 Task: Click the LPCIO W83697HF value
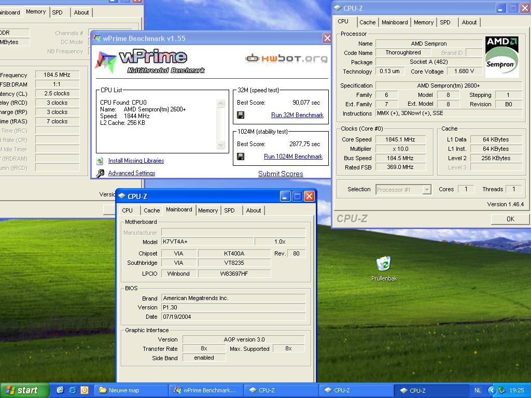[234, 274]
